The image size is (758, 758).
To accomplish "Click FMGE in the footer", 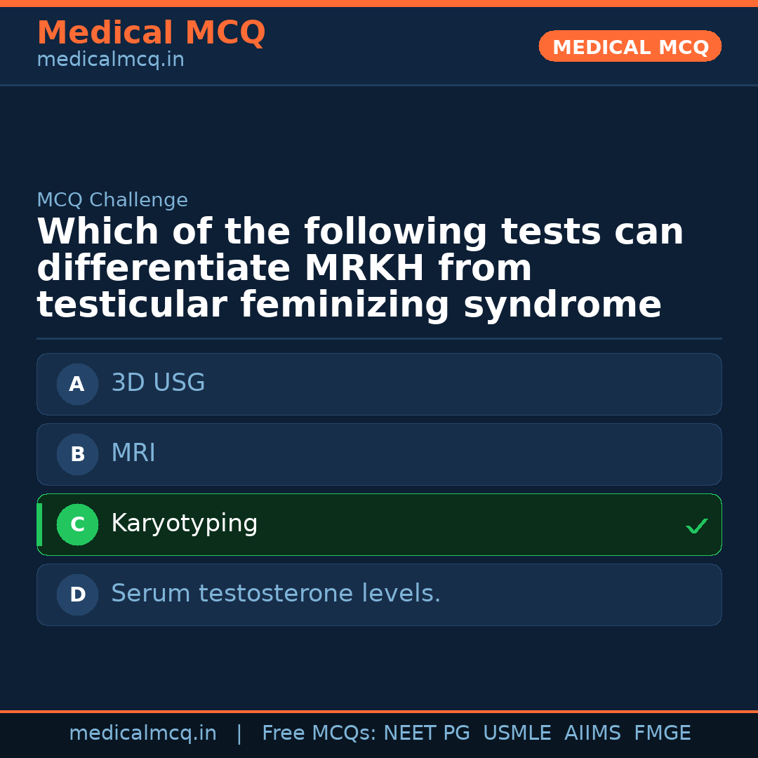I will pyautogui.click(x=663, y=733).
